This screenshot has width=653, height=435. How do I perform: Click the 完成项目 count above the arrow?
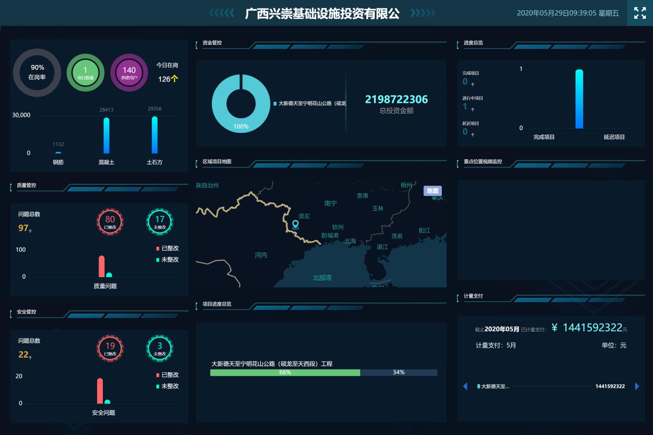(465, 82)
